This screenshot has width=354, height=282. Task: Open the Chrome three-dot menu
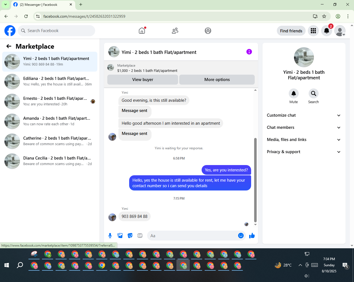(x=348, y=16)
